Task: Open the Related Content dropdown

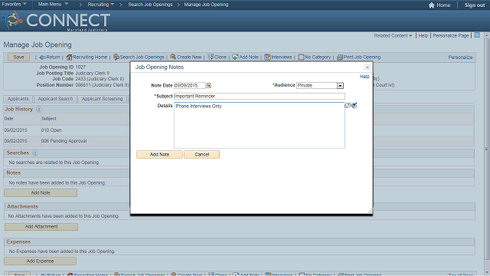Action: point(393,36)
